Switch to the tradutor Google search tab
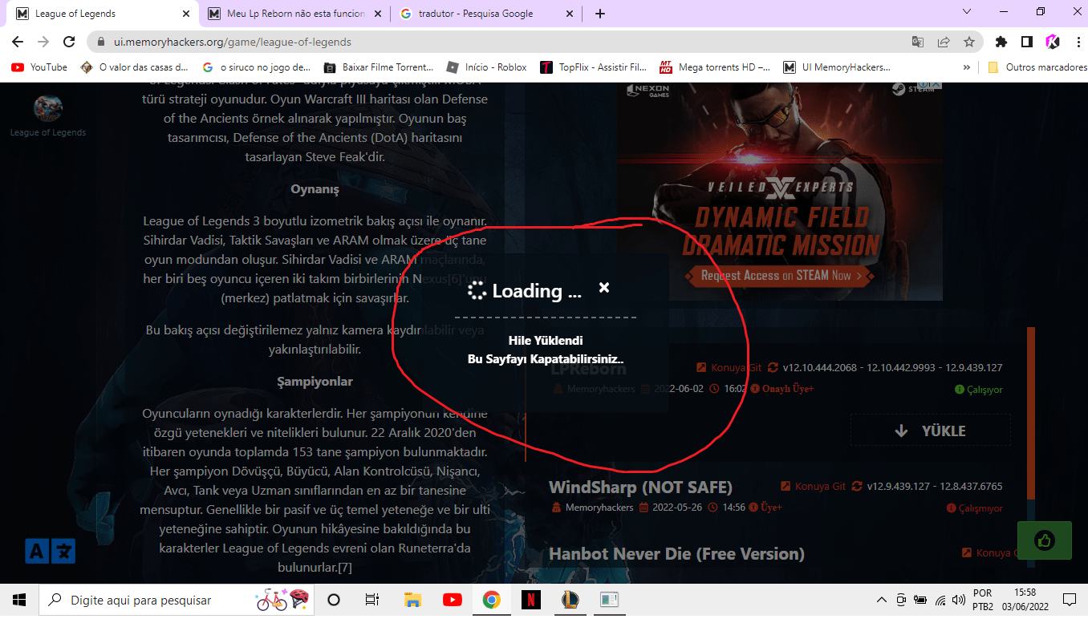This screenshot has height=627, width=1088. (485, 14)
